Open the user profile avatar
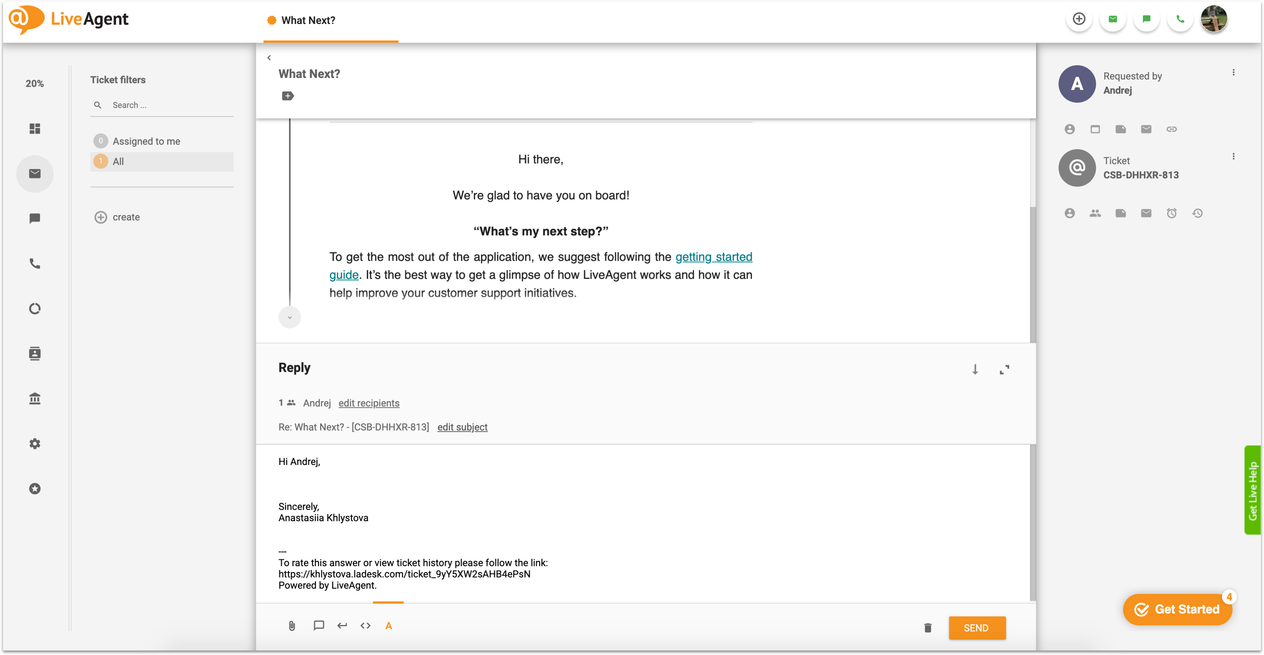 (x=1214, y=19)
